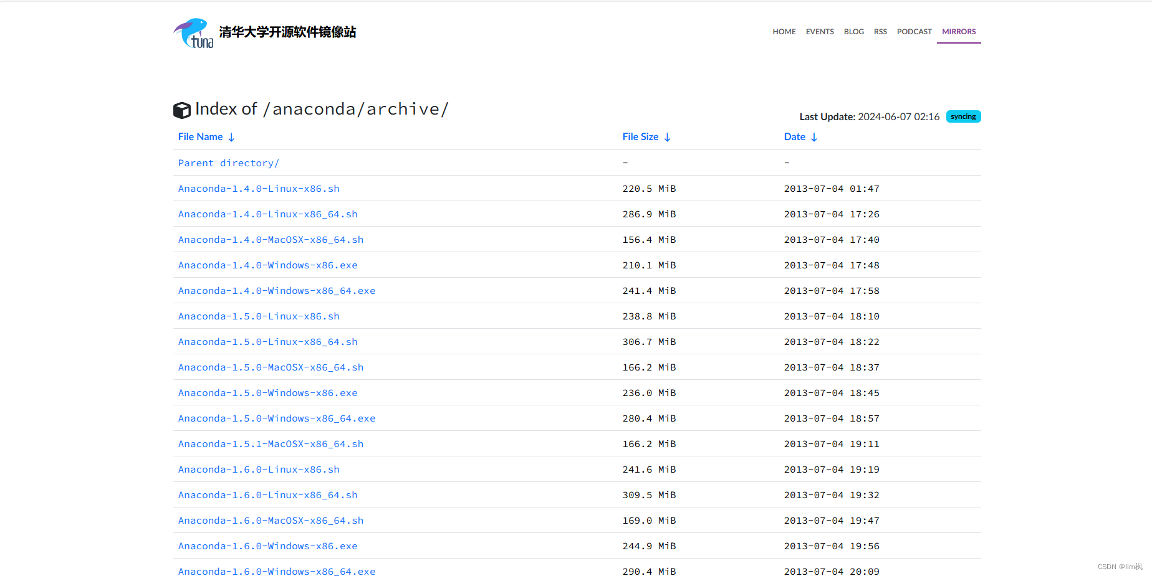The width and height of the screenshot is (1152, 576).
Task: Download Anaconda-1.4.0-Windows-x86.exe
Action: pos(268,265)
